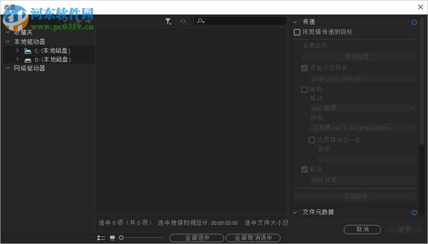
Task: Click the 浏览位置 button
Action: click(359, 57)
